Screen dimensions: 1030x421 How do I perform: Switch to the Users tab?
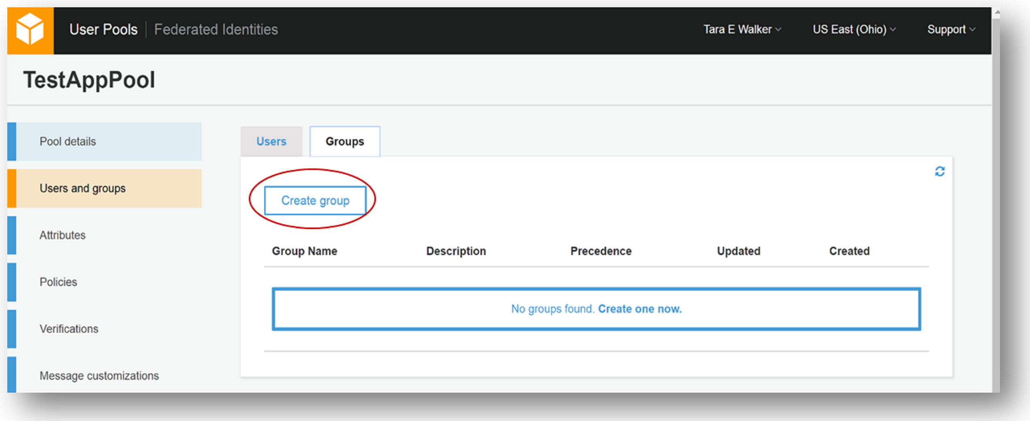pos(271,141)
